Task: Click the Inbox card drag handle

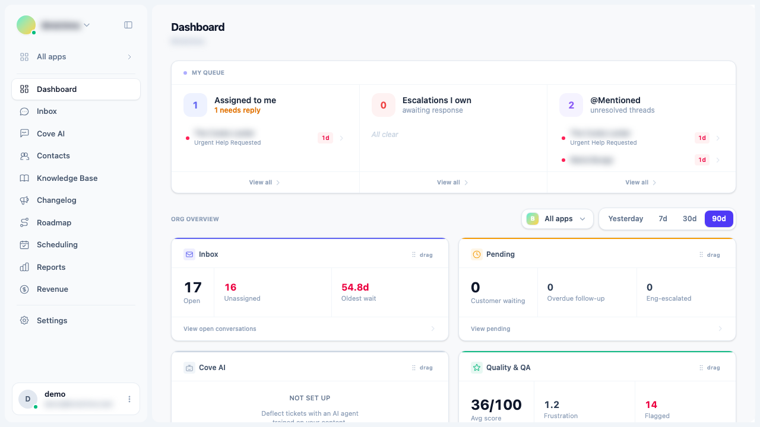Action: click(x=422, y=255)
